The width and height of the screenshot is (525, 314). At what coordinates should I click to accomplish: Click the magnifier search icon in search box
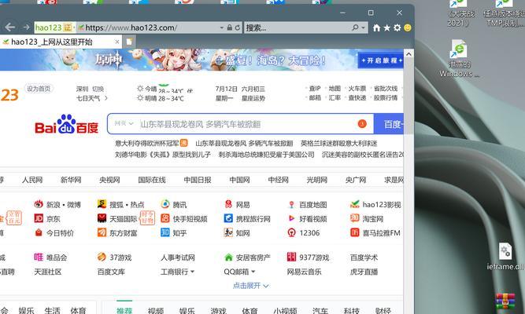355,27
